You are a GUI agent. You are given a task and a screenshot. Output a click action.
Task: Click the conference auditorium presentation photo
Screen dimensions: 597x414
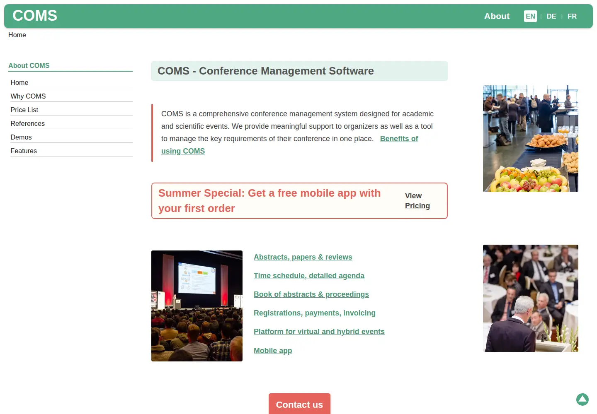pyautogui.click(x=197, y=306)
